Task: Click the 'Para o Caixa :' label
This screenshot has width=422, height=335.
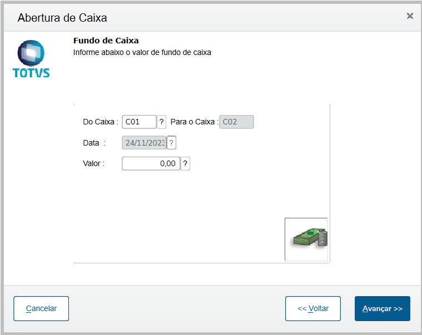Action: (194, 122)
